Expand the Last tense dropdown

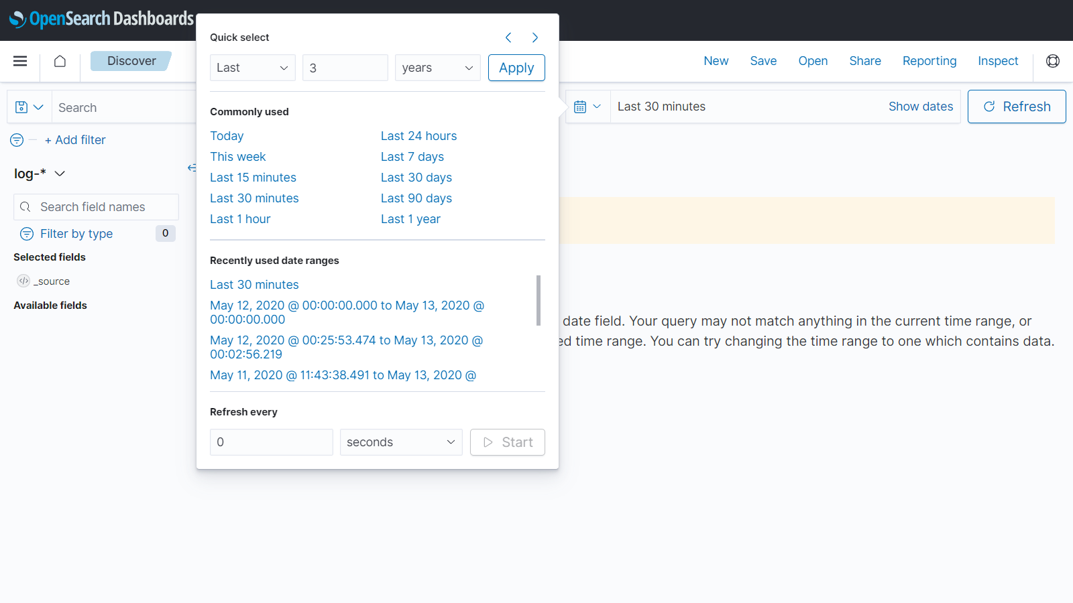[x=252, y=68]
